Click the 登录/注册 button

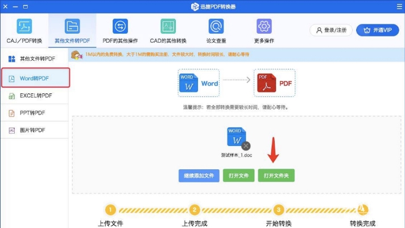click(331, 30)
